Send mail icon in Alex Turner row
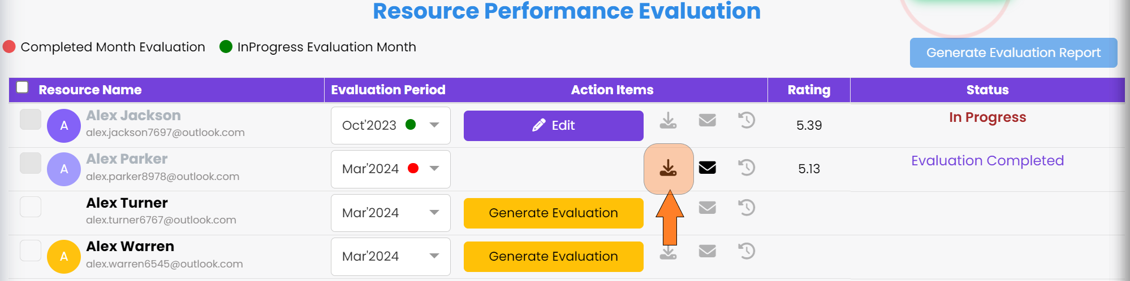 point(708,208)
